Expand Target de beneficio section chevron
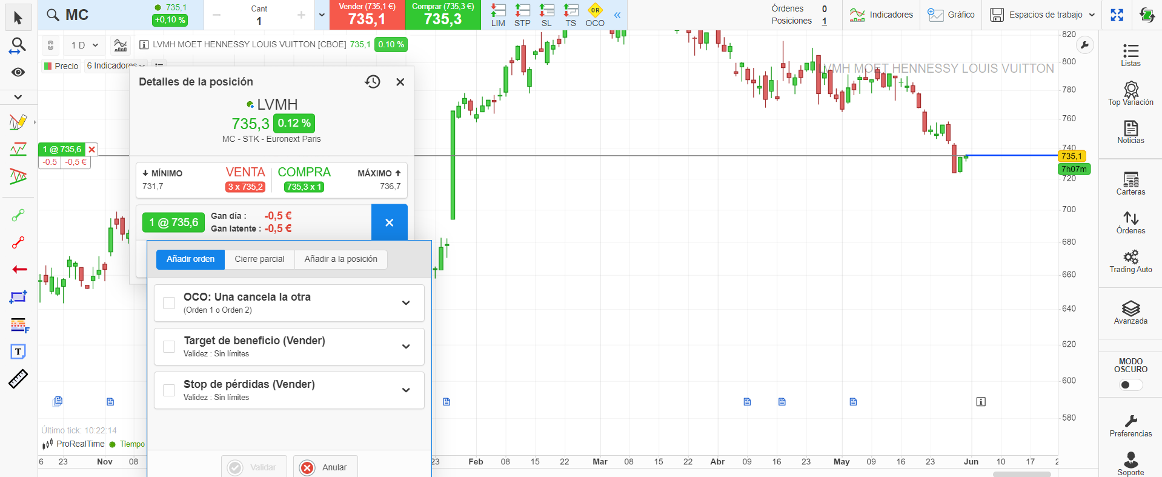Image resolution: width=1162 pixels, height=477 pixels. (x=406, y=347)
